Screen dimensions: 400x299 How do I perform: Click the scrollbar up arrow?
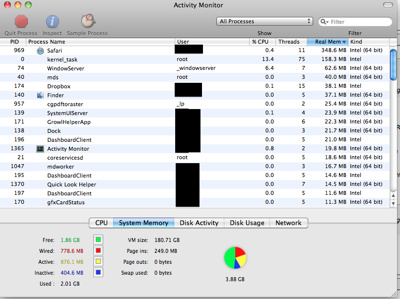(393, 196)
